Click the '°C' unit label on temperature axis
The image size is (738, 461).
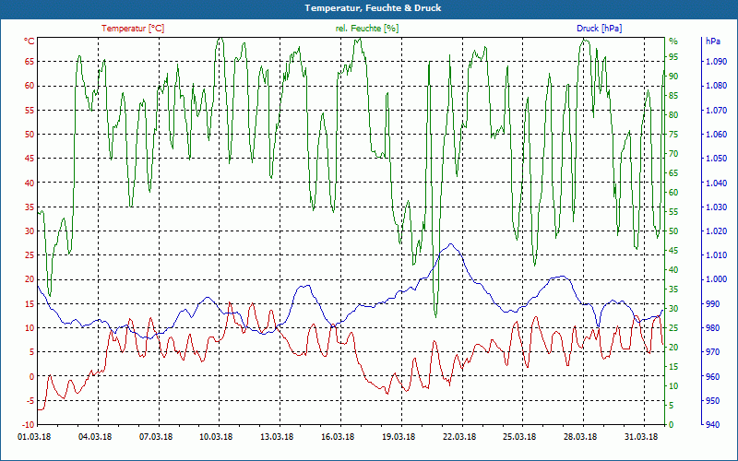30,41
